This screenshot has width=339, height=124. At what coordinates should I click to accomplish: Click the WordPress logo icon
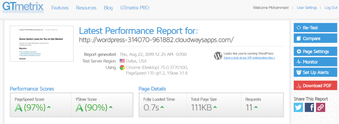click(x=218, y=56)
